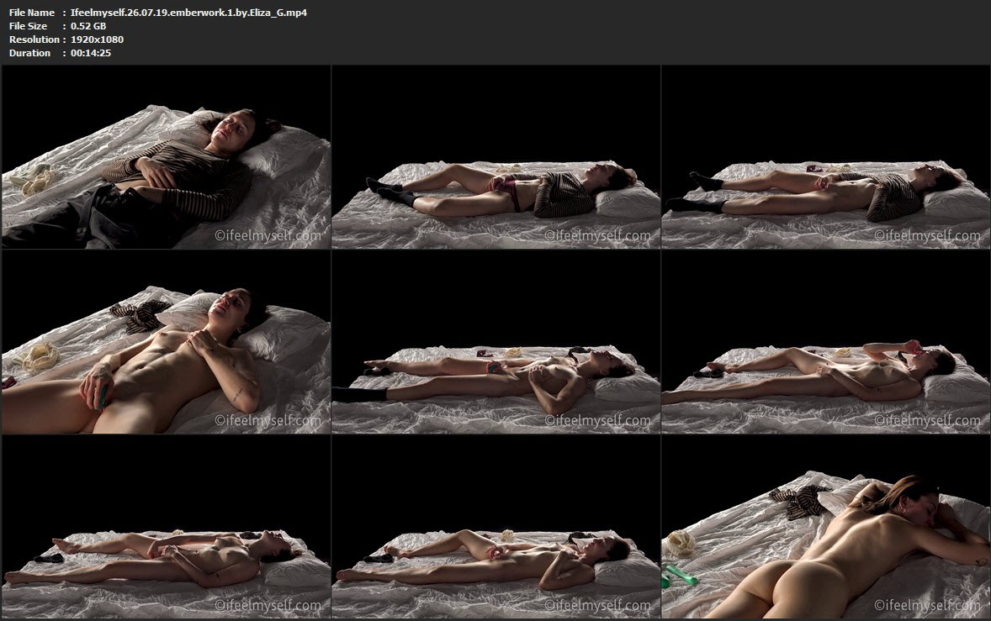991x621 pixels.
Task: Click the "Resolution" label
Action: pos(34,39)
